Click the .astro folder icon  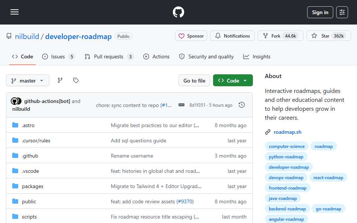pos(15,125)
